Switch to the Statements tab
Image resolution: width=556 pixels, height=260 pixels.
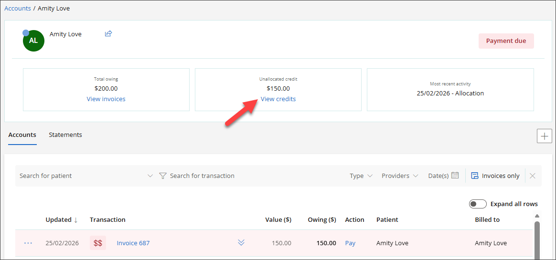click(x=65, y=135)
